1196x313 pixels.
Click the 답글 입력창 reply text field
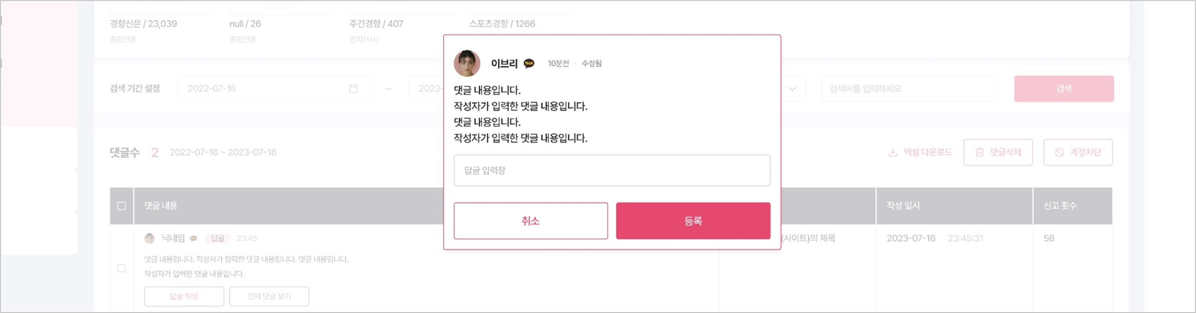pos(612,170)
